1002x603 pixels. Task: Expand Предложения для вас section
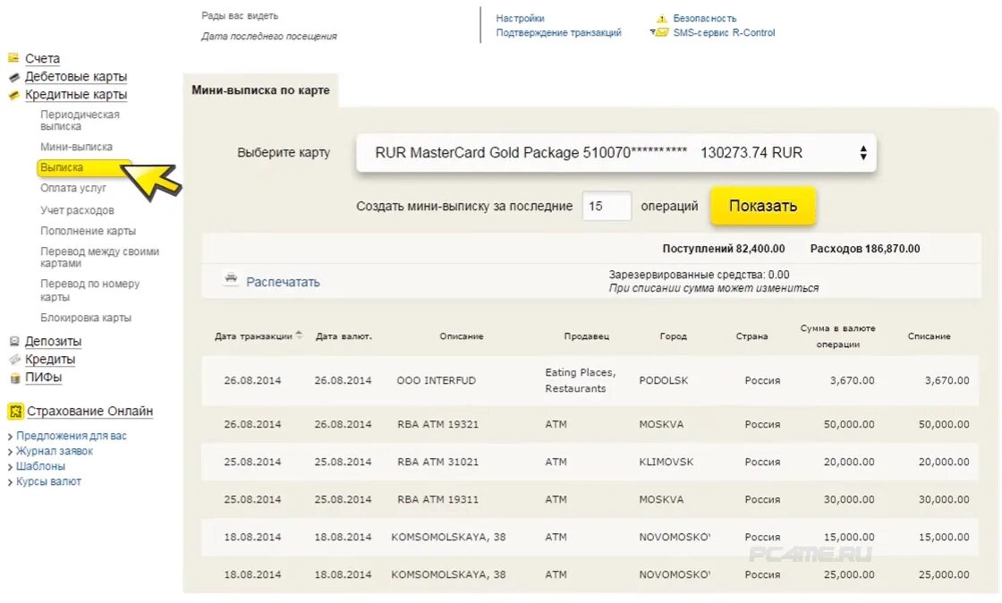72,436
